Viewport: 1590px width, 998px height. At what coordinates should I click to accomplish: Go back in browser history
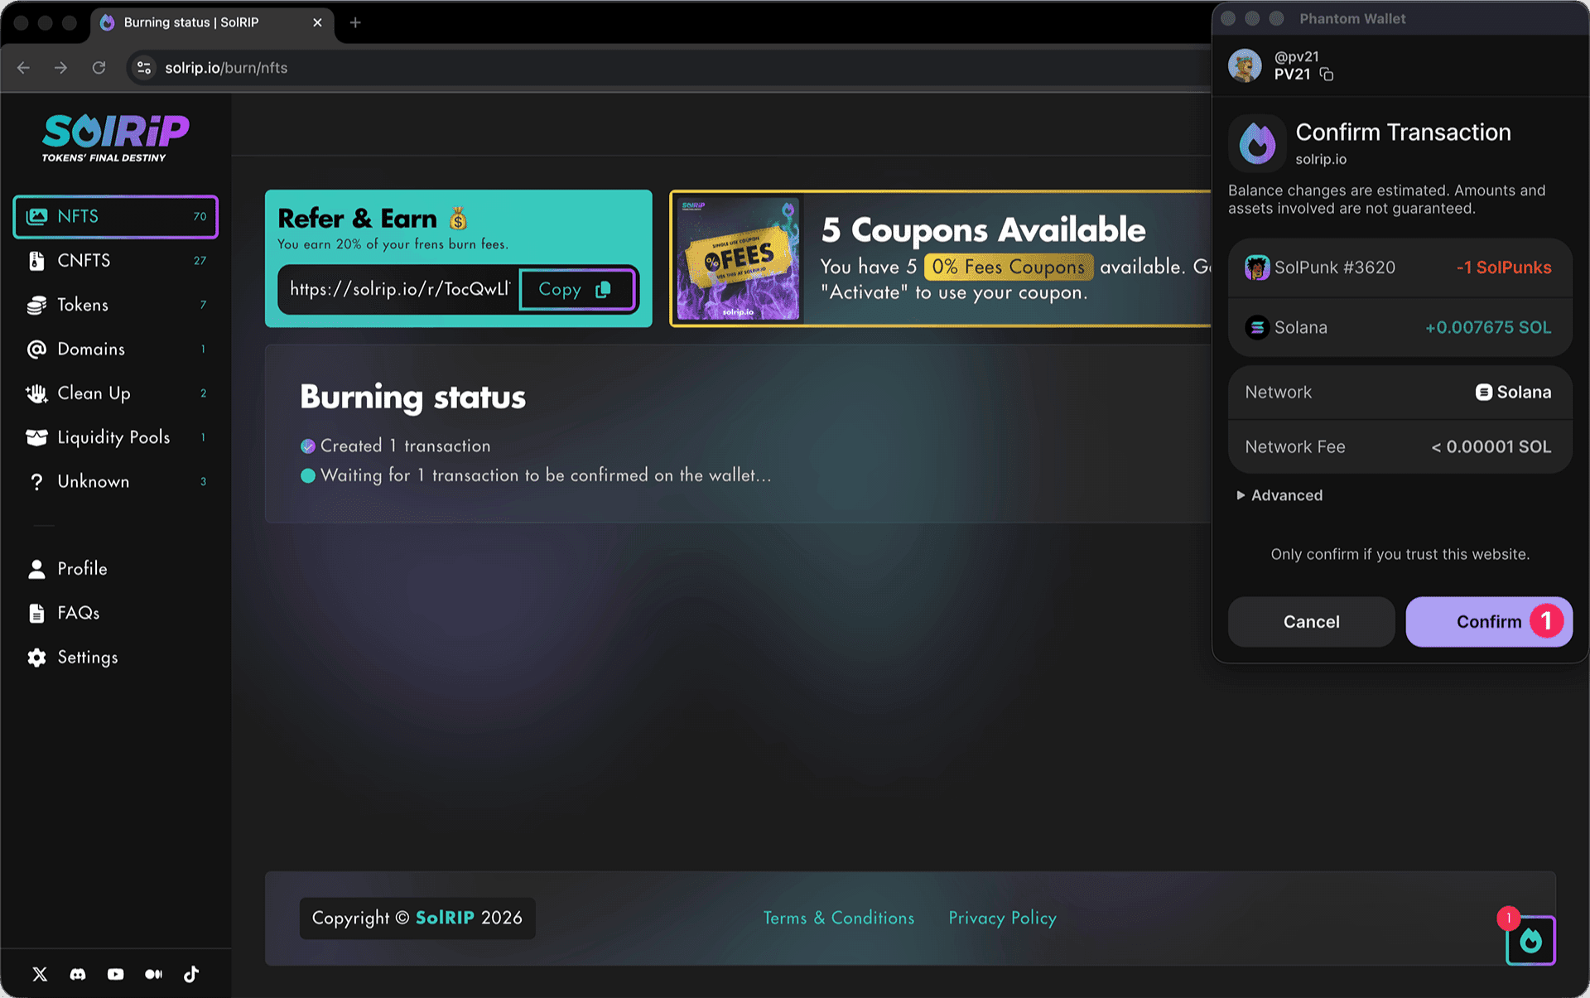pyautogui.click(x=23, y=68)
